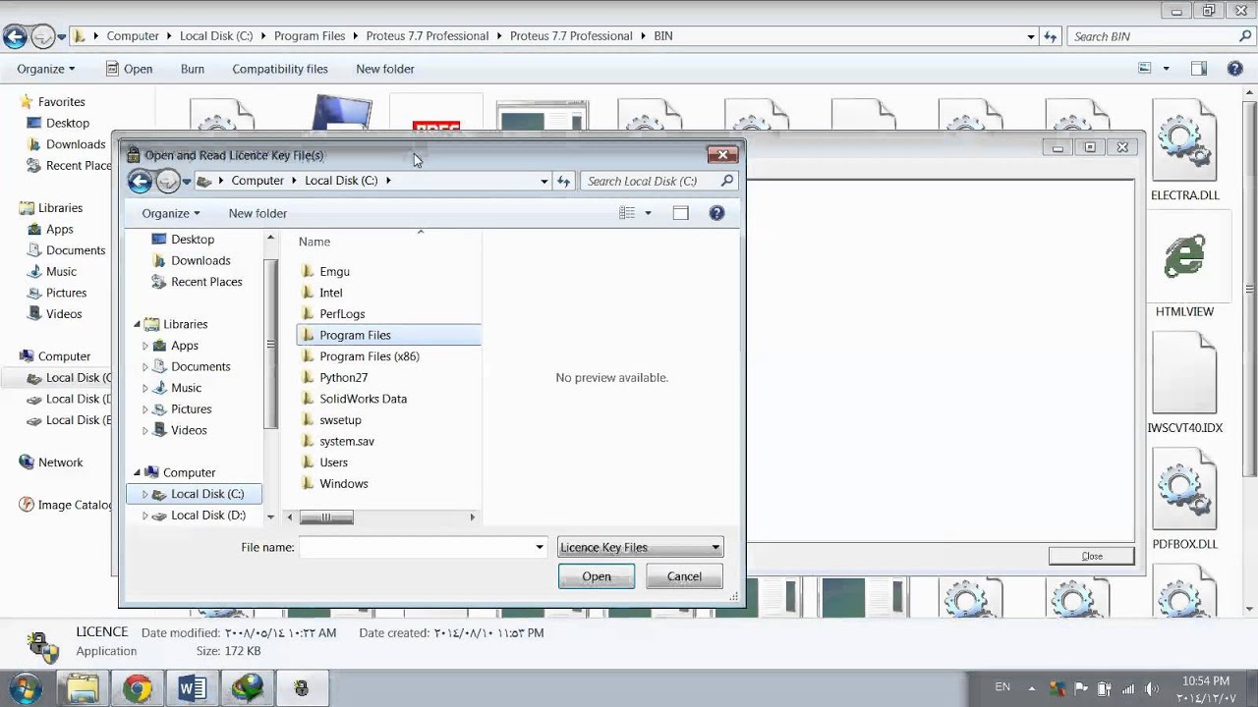Toggle Explorer's preview pane icon
The height and width of the screenshot is (707, 1258).
pos(1199,69)
